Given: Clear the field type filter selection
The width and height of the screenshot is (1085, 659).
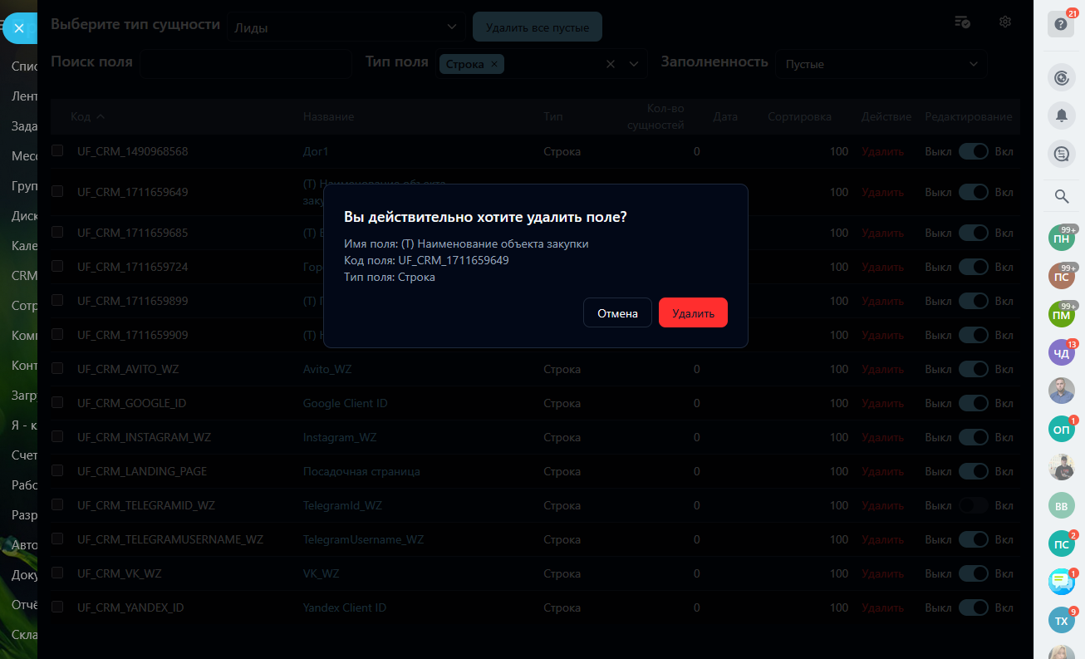Looking at the screenshot, I should (611, 64).
